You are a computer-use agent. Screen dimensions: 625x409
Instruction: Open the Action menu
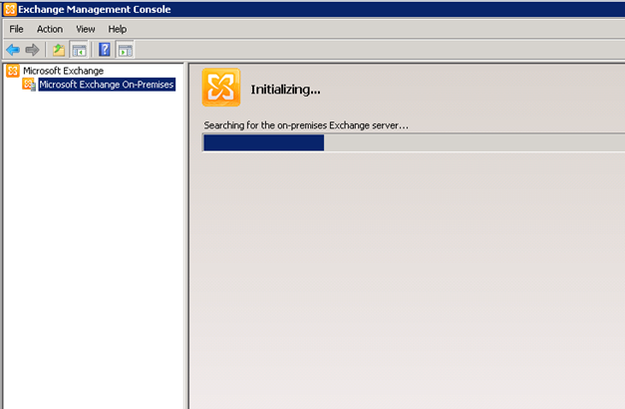(x=50, y=29)
